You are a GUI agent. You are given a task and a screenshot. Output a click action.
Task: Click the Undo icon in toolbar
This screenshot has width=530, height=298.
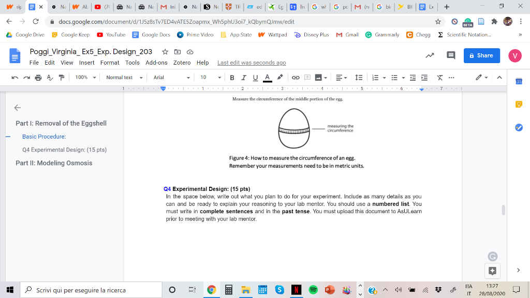pyautogui.click(x=14, y=78)
